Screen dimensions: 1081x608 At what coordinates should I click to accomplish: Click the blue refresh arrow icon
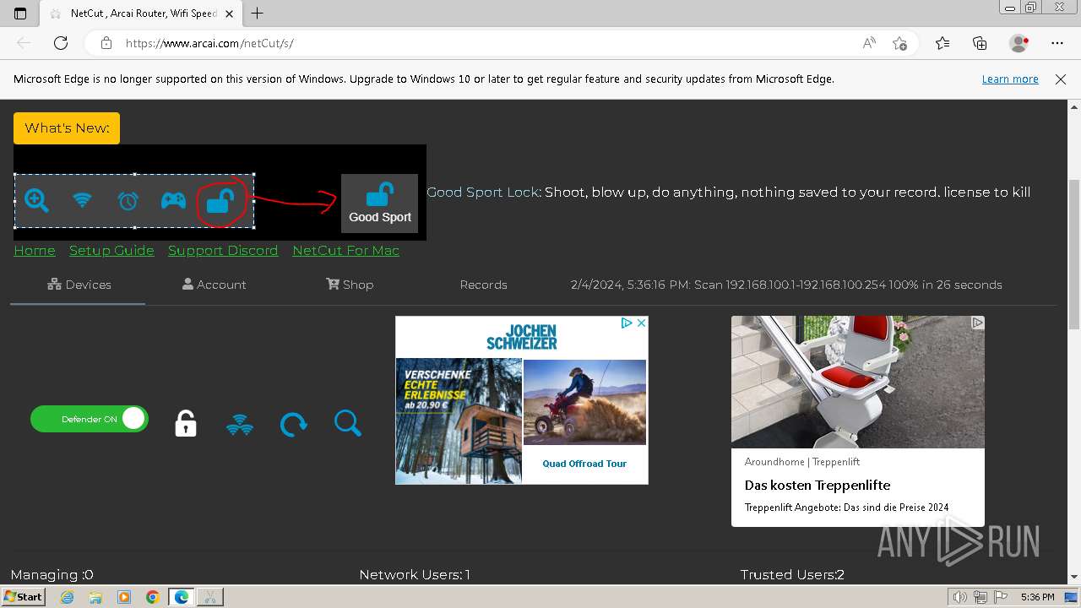293,424
